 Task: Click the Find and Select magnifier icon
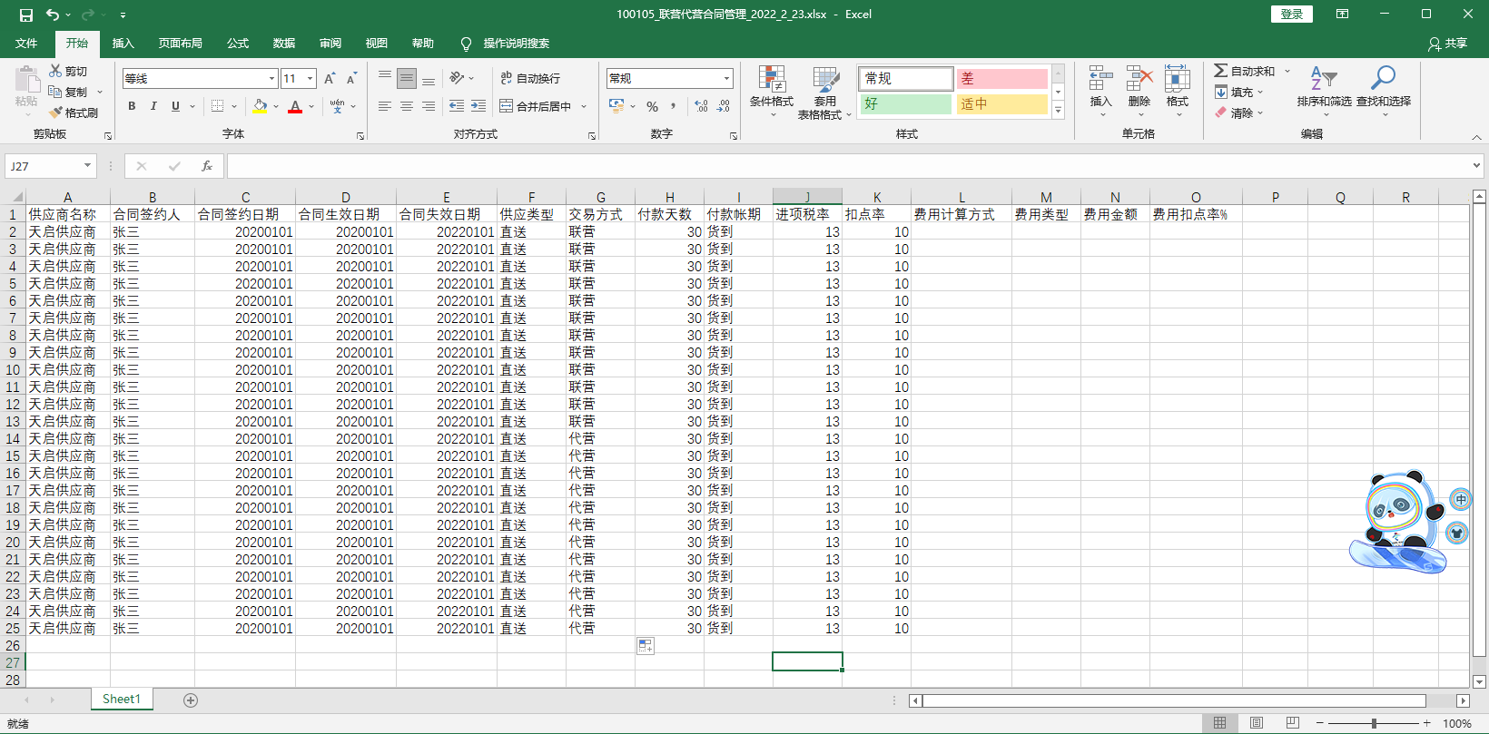pyautogui.click(x=1383, y=79)
